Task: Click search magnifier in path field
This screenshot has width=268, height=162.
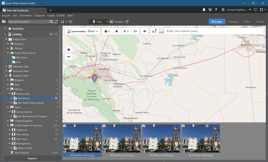Action: click(51, 21)
